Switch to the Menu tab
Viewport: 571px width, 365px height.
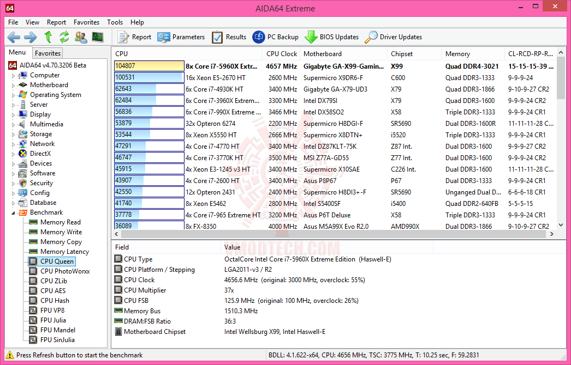pyautogui.click(x=17, y=52)
